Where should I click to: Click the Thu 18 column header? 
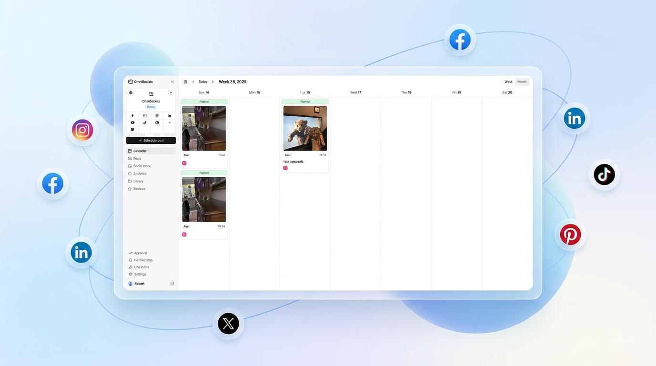(x=406, y=92)
